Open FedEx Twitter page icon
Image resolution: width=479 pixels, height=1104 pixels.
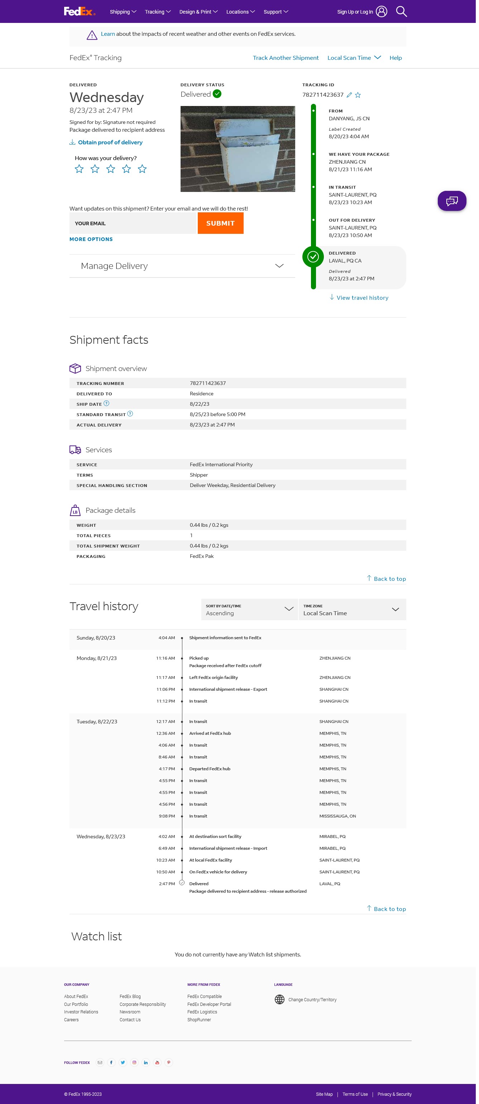click(x=123, y=1062)
